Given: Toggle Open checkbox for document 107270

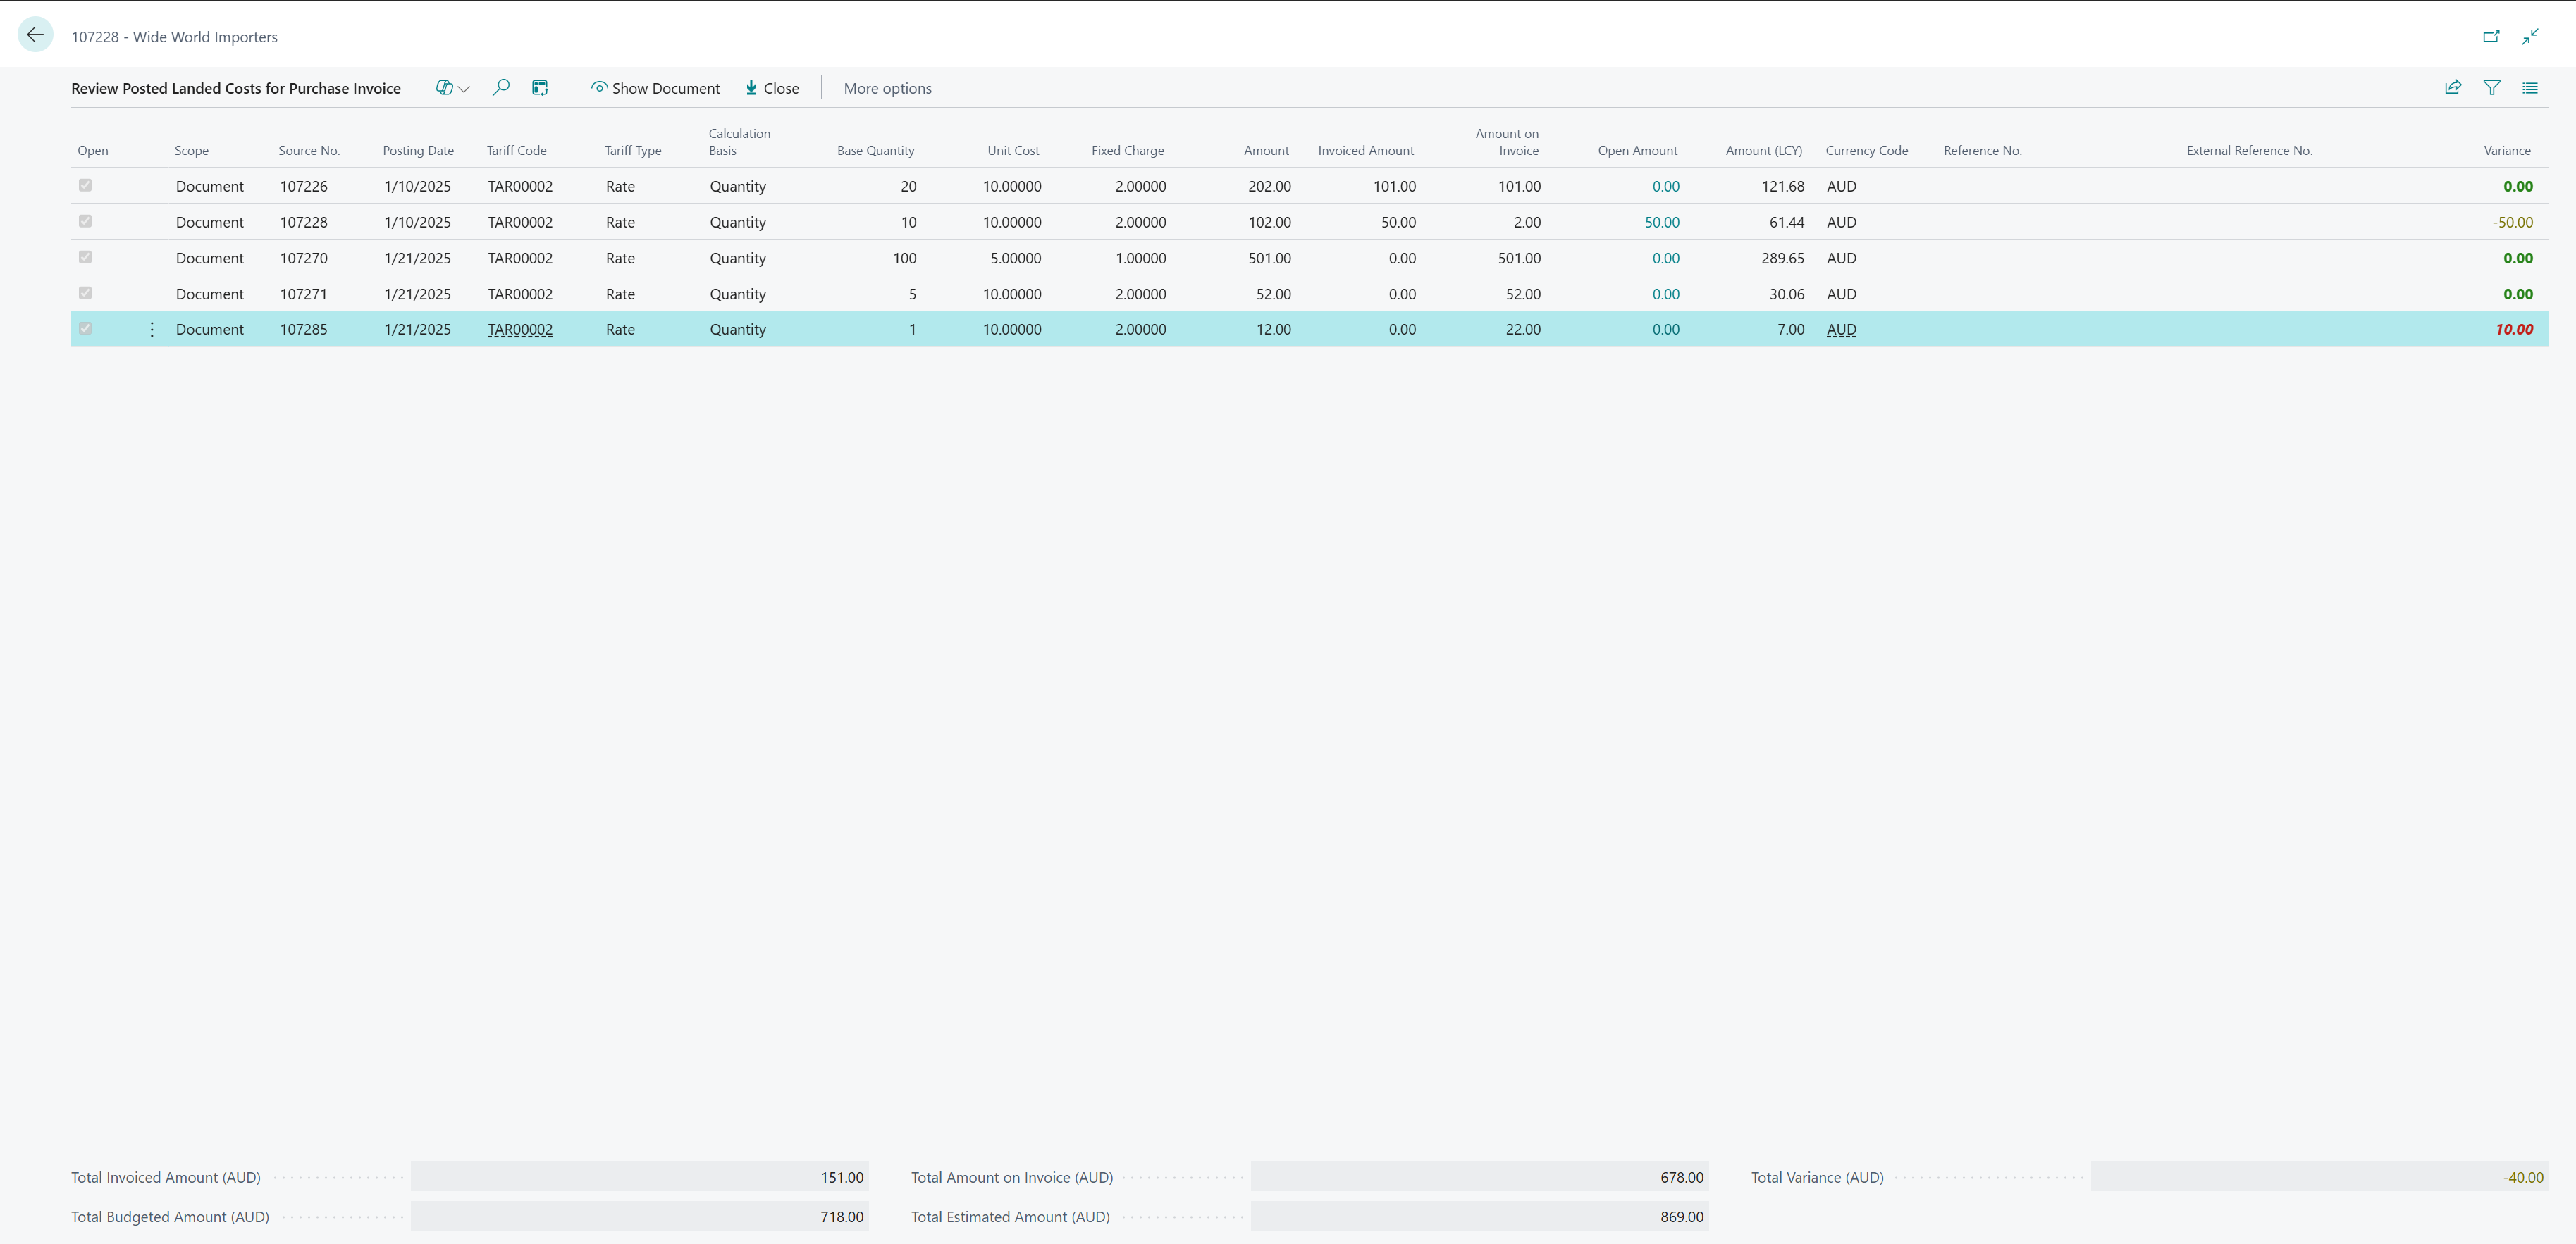Looking at the screenshot, I should pos(85,258).
